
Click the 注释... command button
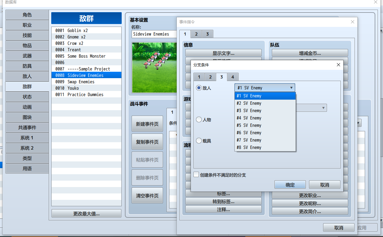[x=223, y=209]
